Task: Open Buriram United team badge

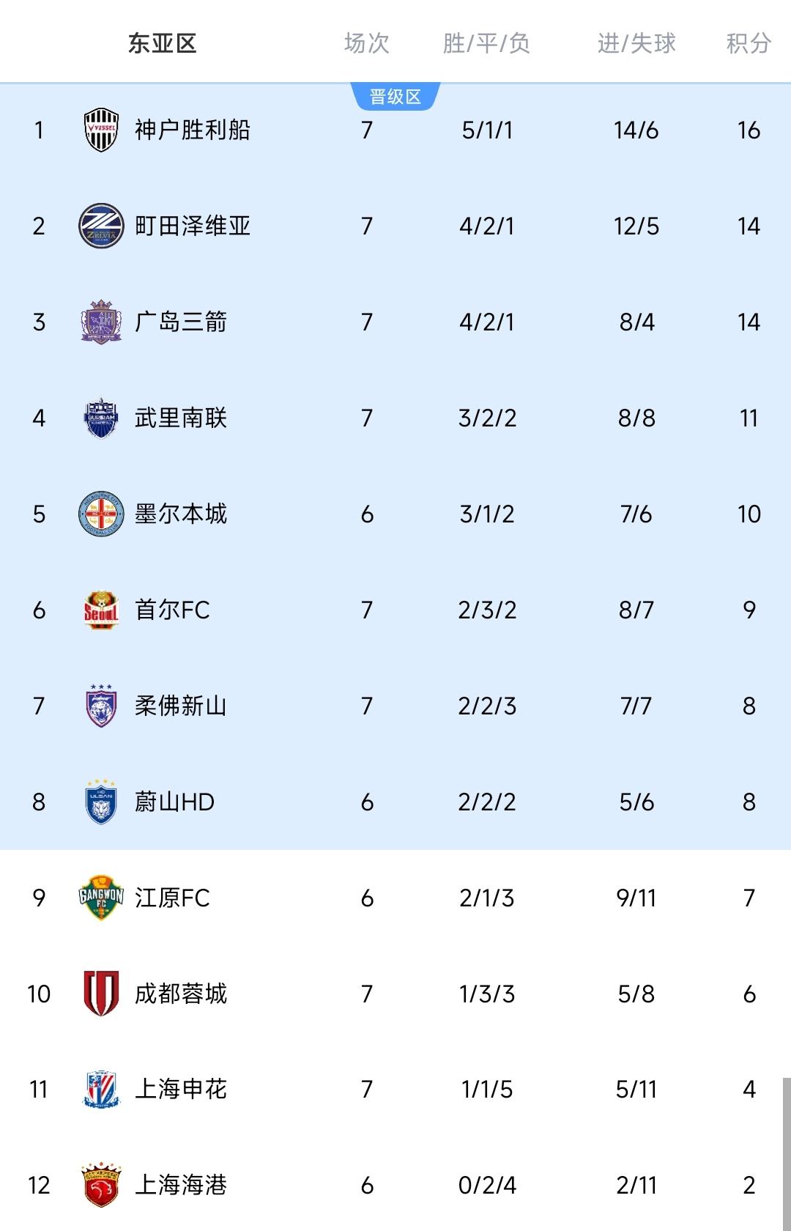Action: pyautogui.click(x=101, y=418)
